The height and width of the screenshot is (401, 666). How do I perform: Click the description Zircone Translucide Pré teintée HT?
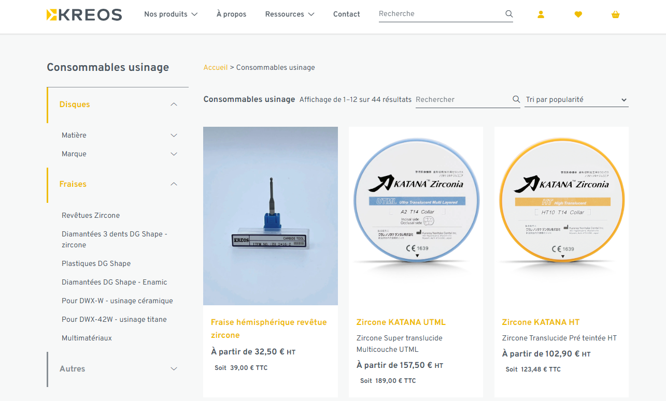point(559,338)
